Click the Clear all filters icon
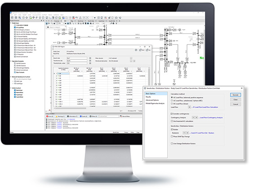Viewport: 253px width, 189px height. pos(121,116)
